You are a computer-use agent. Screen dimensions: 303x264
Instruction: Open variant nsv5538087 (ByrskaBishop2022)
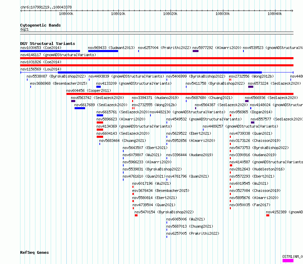click(56, 76)
